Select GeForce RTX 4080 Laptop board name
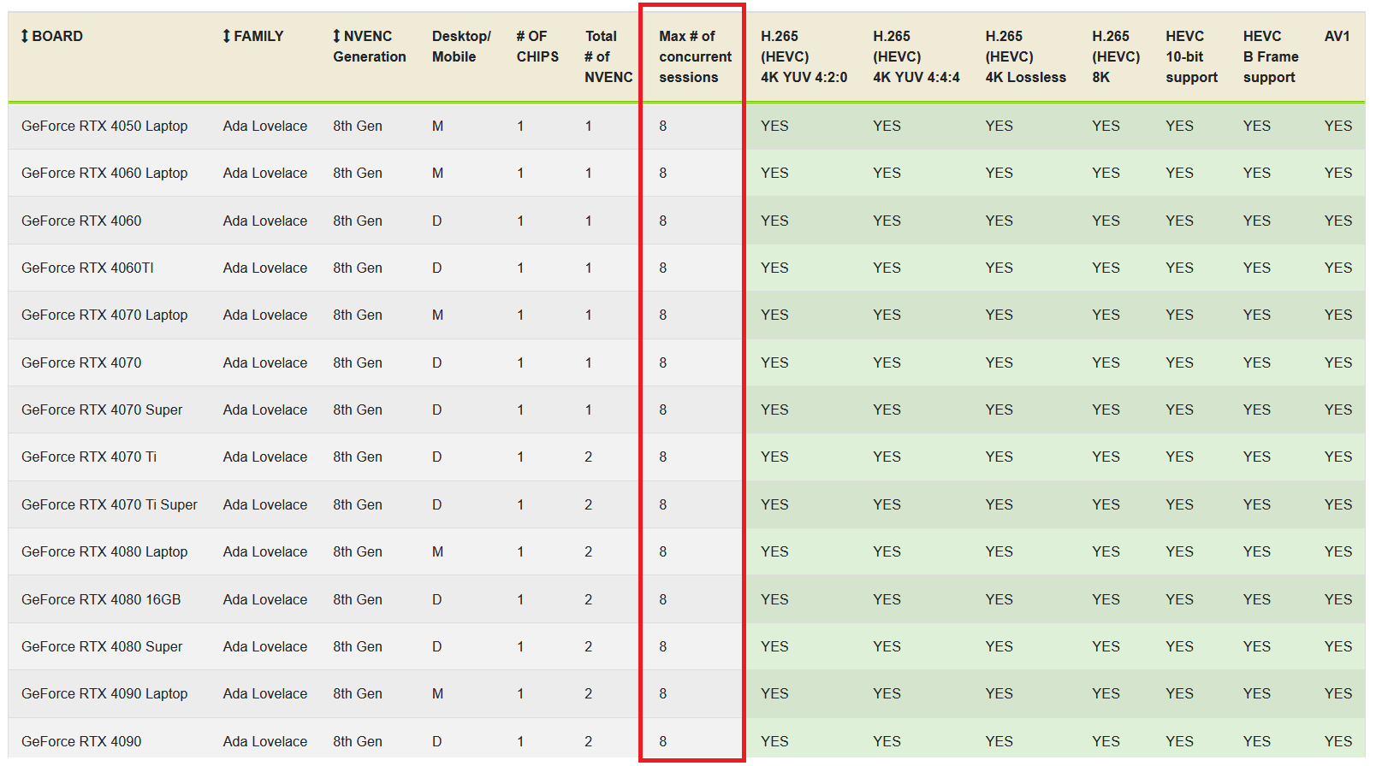Screen dimensions: 1376x766 click(104, 551)
